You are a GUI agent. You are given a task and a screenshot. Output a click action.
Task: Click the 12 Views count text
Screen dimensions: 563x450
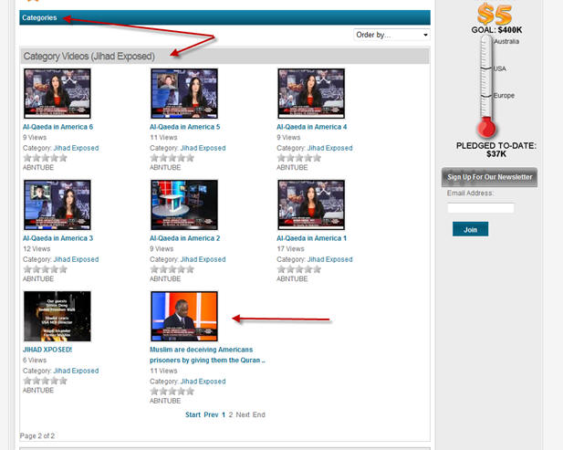click(x=36, y=248)
